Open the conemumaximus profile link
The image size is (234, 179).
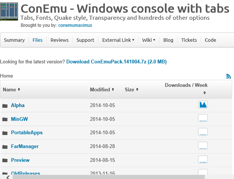click(x=75, y=25)
